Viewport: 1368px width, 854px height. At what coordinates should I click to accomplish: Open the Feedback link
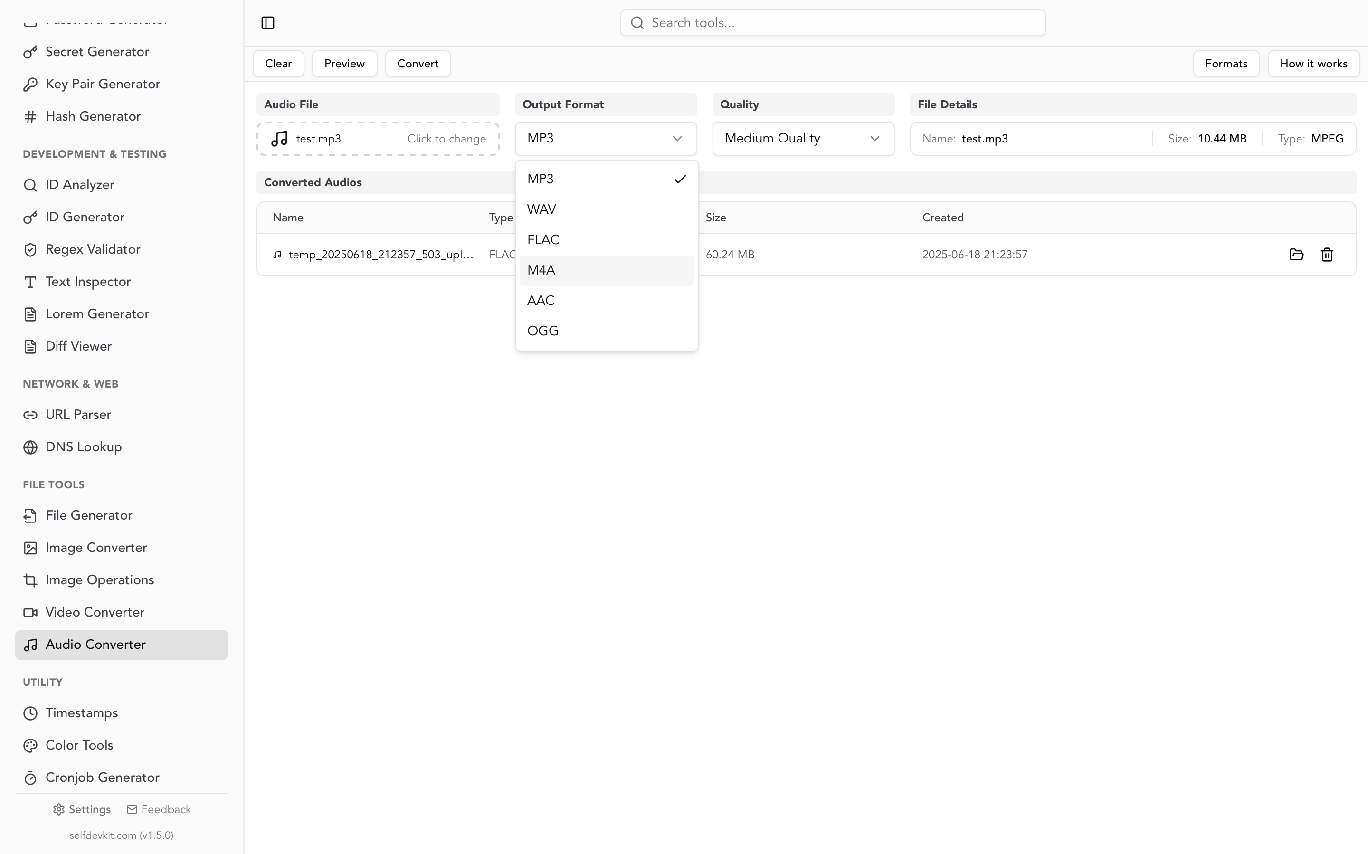click(159, 809)
